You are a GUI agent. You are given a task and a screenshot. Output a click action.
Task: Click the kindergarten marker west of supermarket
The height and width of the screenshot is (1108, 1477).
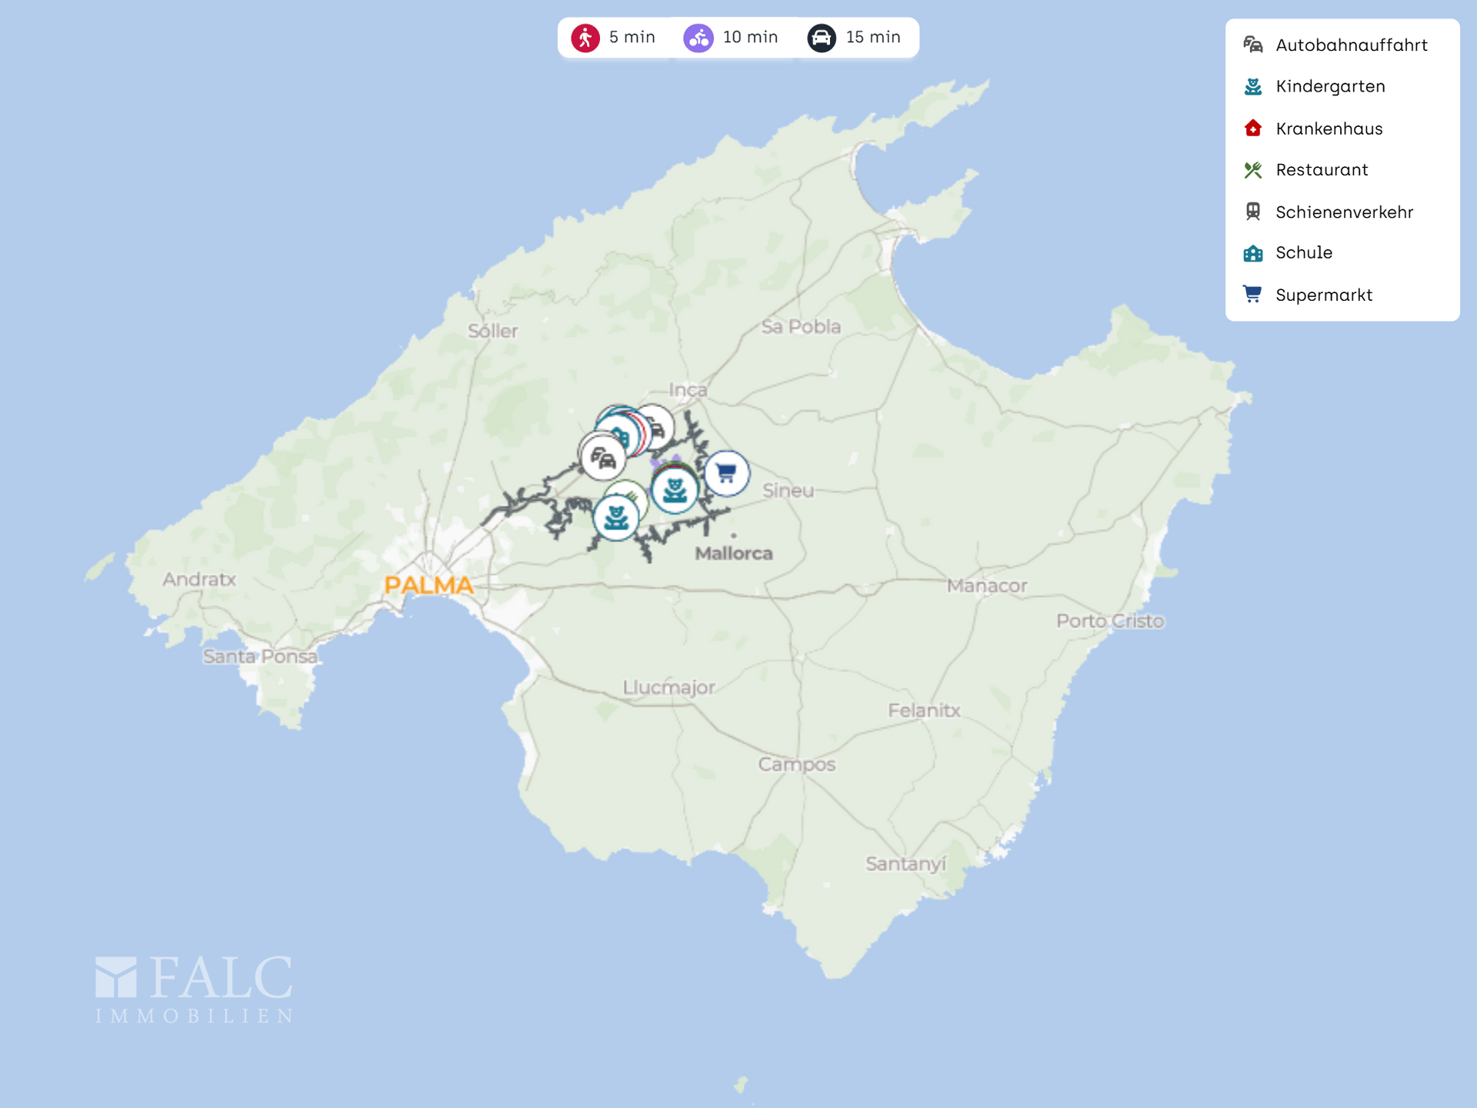[x=675, y=490]
